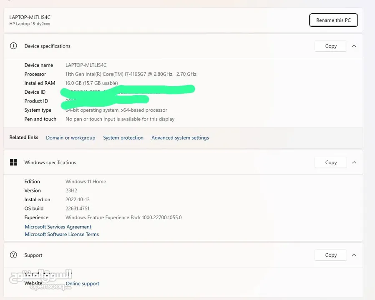Collapse the Device specifications section
This screenshot has height=300, width=375.
click(x=354, y=46)
